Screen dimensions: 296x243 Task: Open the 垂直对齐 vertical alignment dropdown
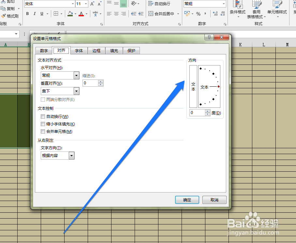tap(76, 91)
